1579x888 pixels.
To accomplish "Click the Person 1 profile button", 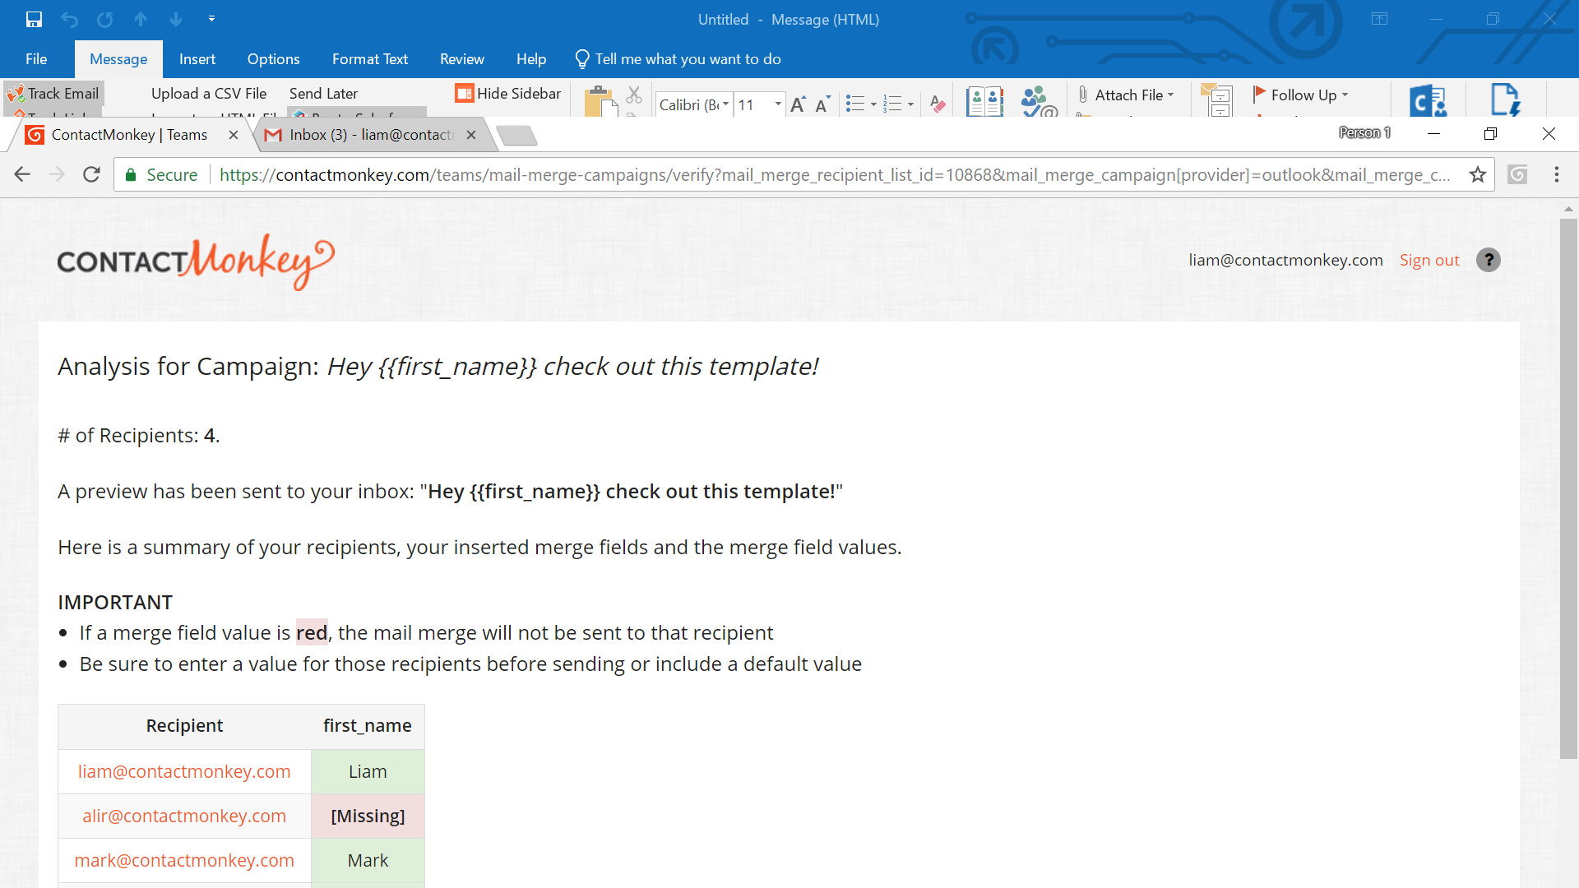I will (x=1364, y=132).
